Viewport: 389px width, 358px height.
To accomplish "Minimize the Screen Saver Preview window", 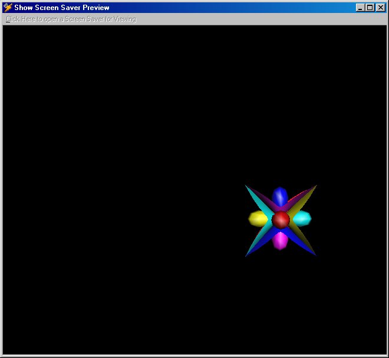I will [360, 8].
